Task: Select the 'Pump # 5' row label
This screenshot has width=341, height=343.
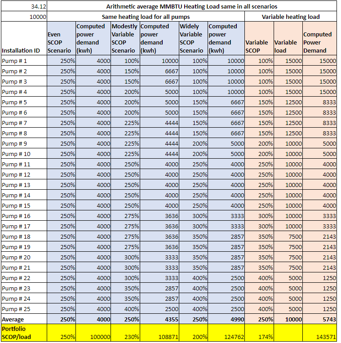Action: (24, 102)
